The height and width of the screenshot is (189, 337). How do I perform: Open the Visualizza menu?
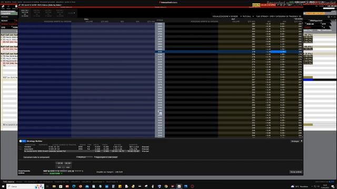(60, 2)
